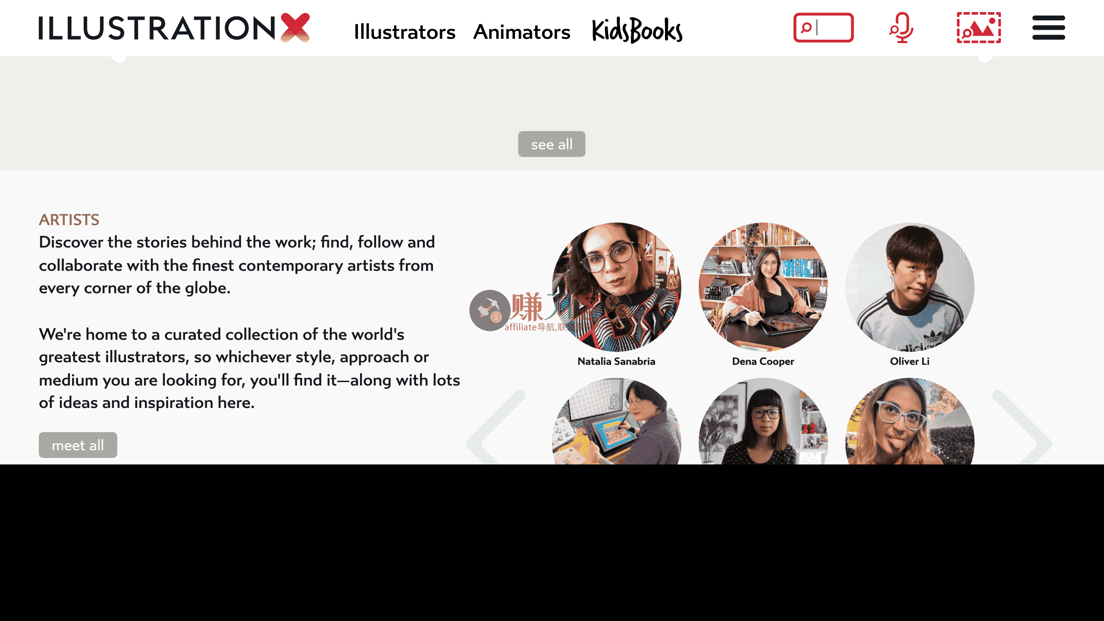Click the IllustrationX logo

point(174,28)
